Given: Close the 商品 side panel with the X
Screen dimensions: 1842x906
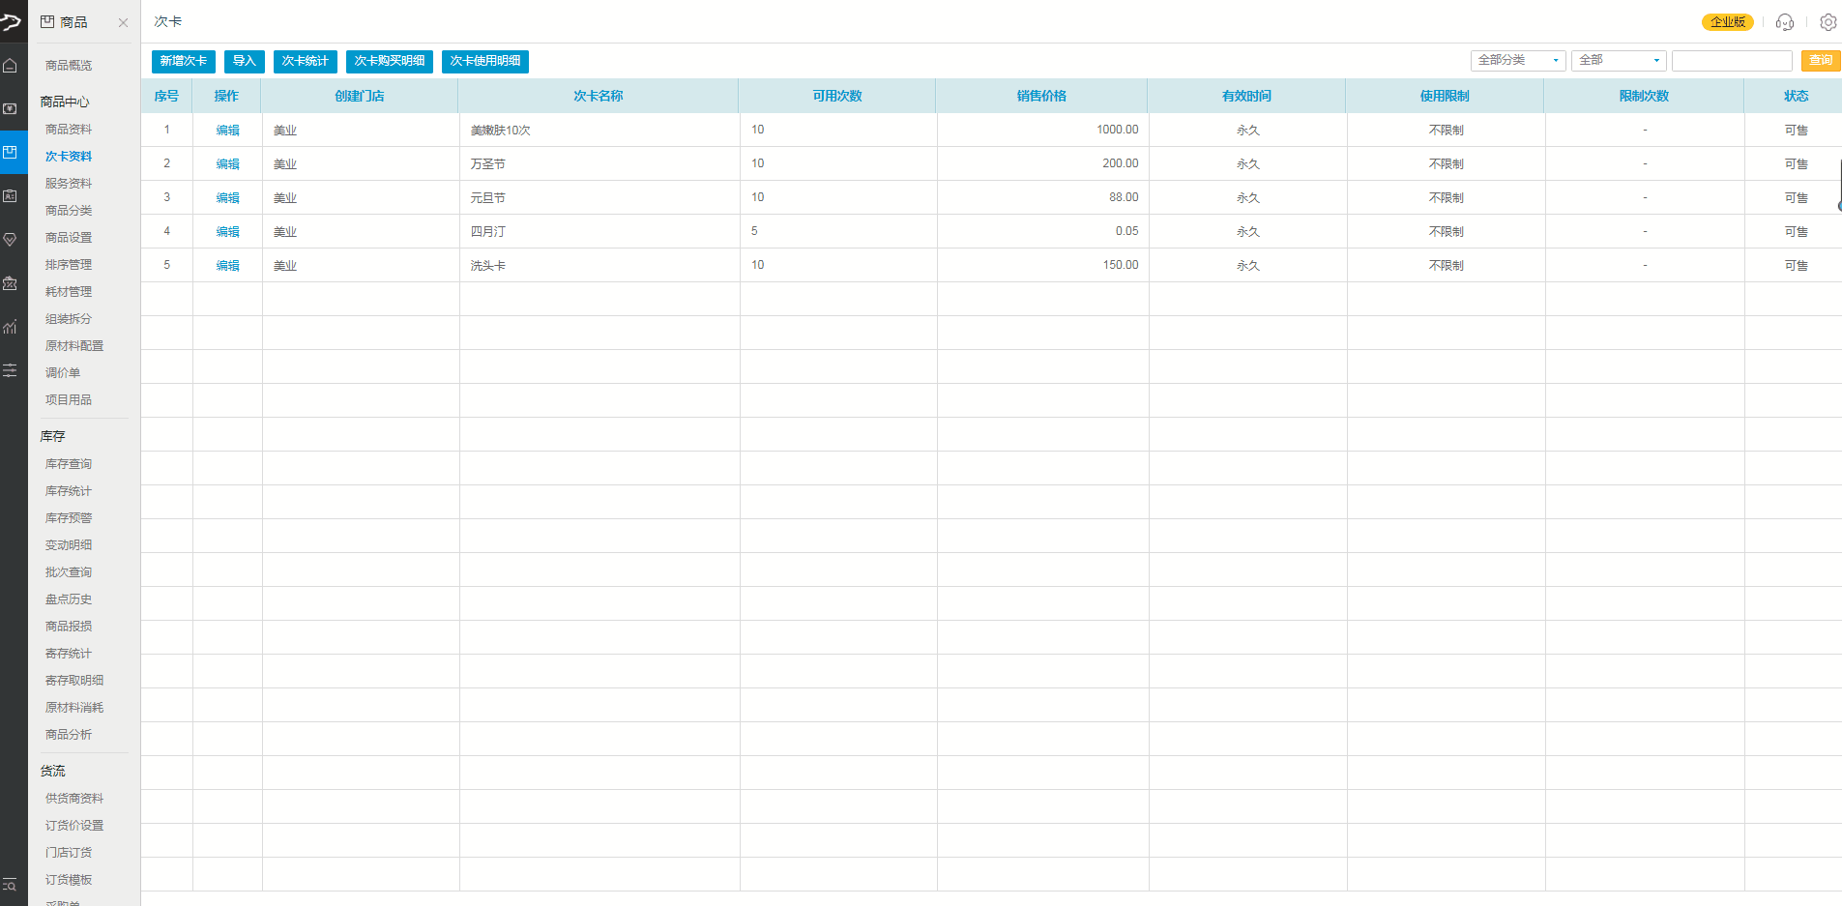Looking at the screenshot, I should click(x=123, y=22).
